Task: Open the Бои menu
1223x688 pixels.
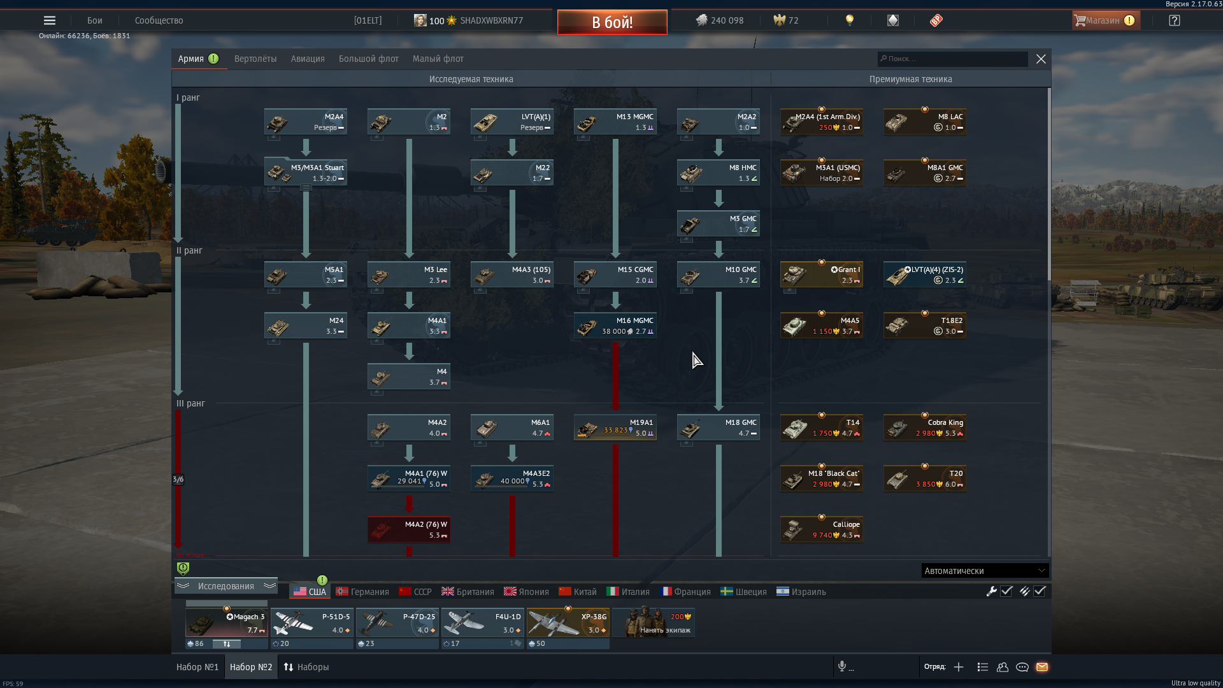Action: pos(95,20)
